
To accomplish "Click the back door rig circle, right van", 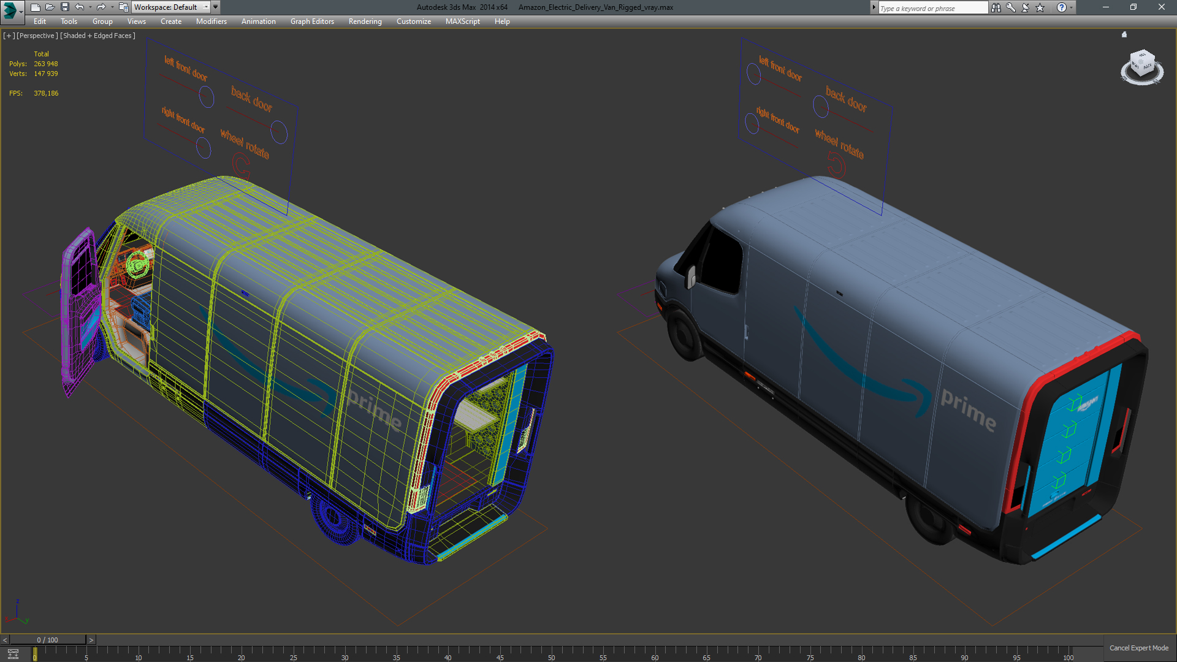I will 821,107.
